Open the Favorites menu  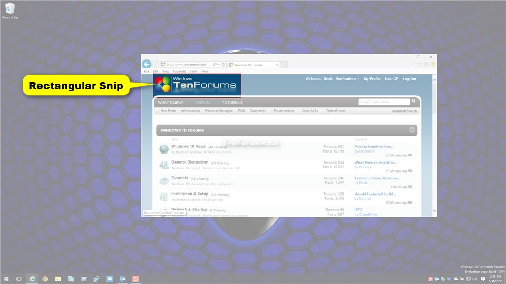[179, 72]
